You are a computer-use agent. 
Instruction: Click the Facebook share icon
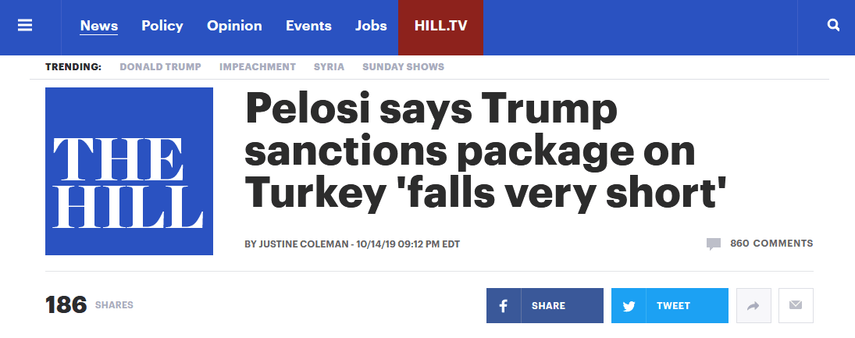tap(504, 306)
